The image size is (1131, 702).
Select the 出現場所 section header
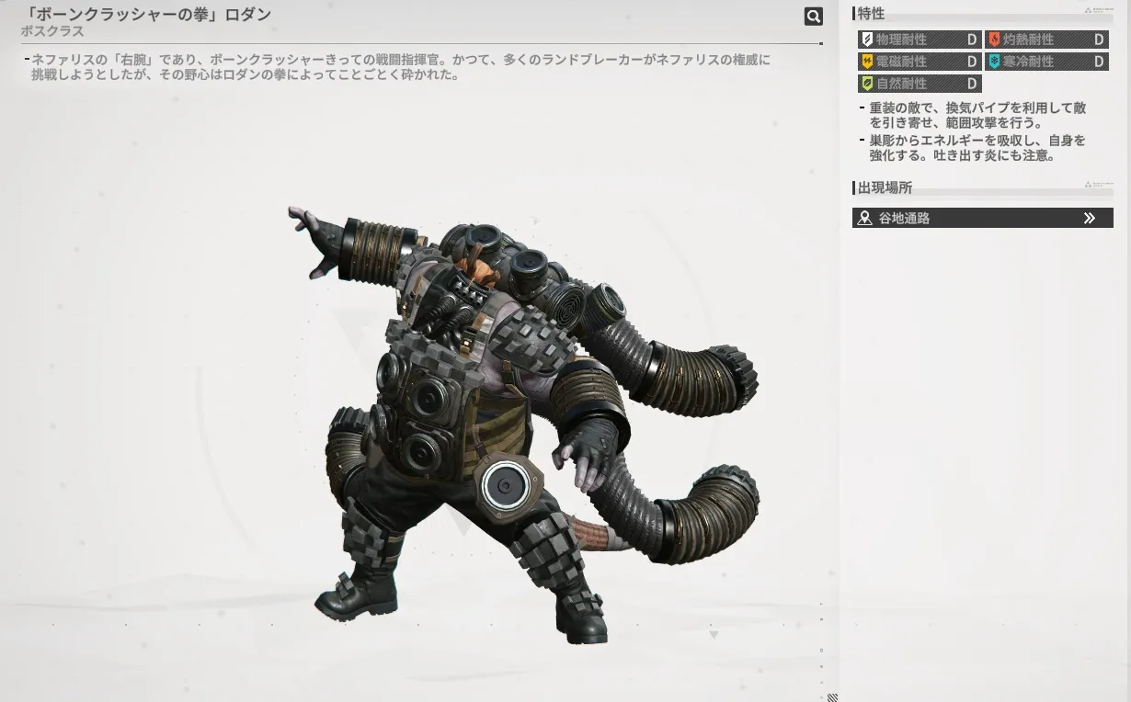pos(885,188)
